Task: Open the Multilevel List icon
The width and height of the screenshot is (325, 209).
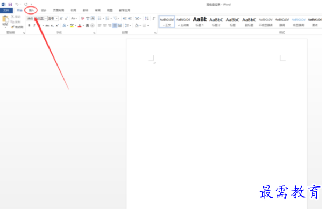Action: click(115, 19)
